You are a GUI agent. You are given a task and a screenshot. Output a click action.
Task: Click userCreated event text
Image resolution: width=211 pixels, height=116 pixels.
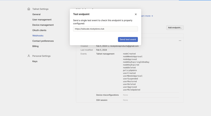(129, 73)
